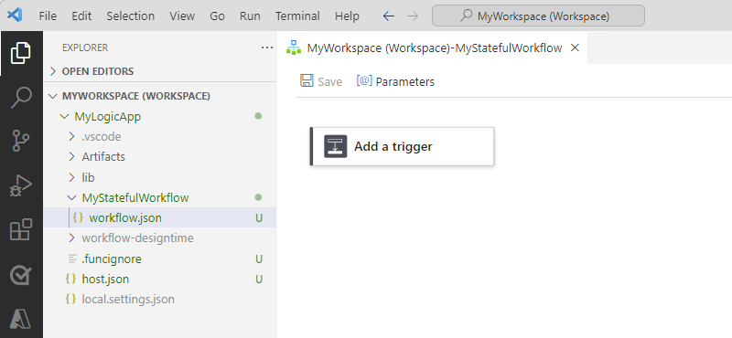The image size is (732, 338).
Task: Open the Explorer view in activity bar
Action: click(x=21, y=53)
